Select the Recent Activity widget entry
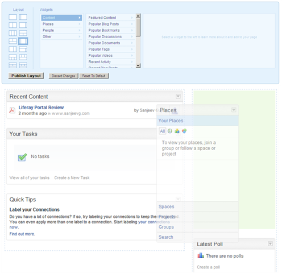Screen dimensions: 282x273 [111, 62]
